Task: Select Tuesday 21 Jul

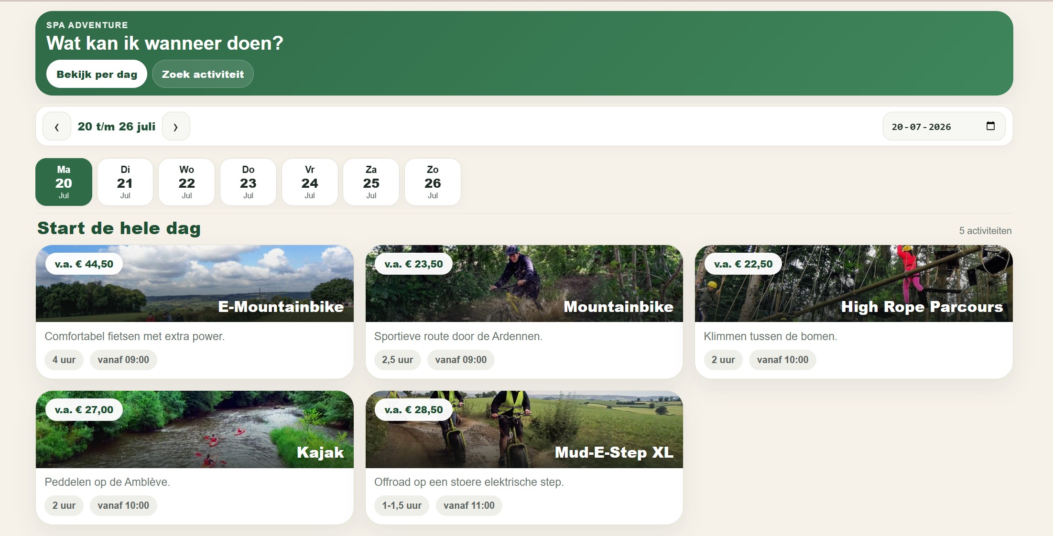Action: click(125, 182)
